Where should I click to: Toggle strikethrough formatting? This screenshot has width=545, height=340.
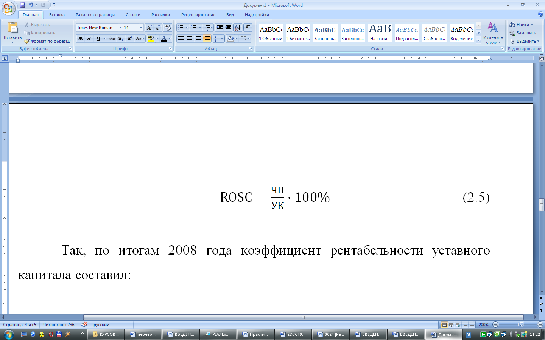click(112, 39)
